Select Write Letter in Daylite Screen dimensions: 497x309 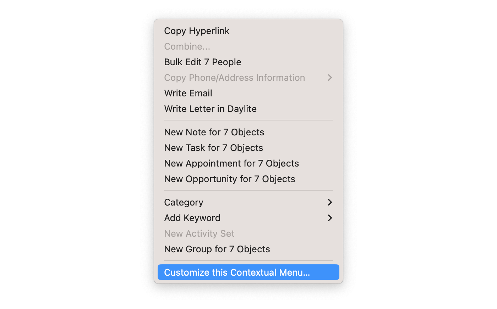210,109
